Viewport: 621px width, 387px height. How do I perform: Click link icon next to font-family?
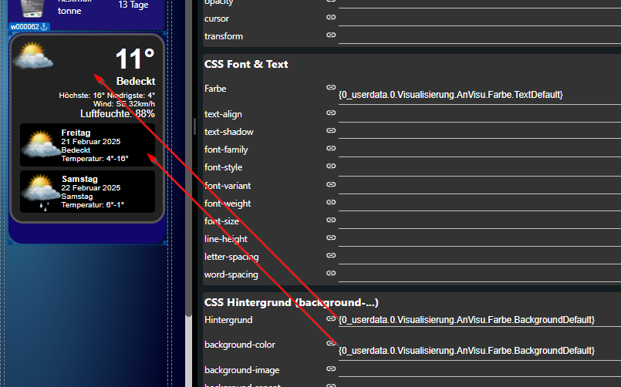[x=331, y=148]
